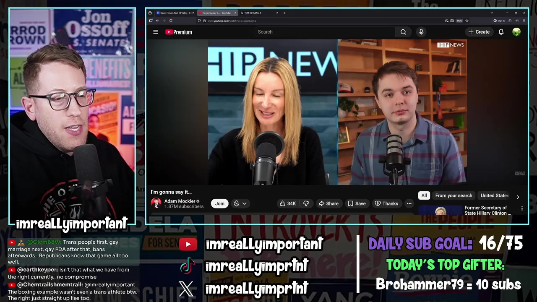Viewport: 537px width, 302px height.
Task: View site info via address bar padlock
Action: (204, 21)
